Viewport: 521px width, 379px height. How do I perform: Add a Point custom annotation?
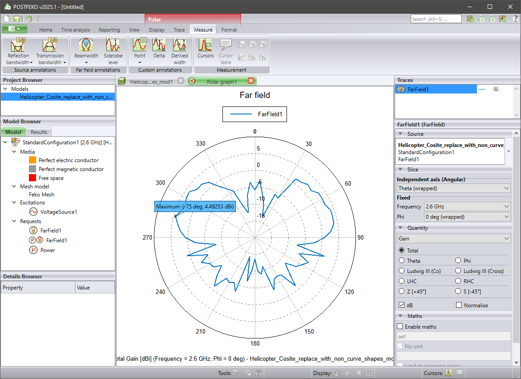[x=140, y=52]
